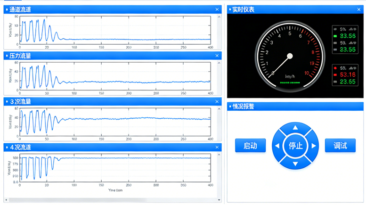This screenshot has height=205, width=366.
Task: Click the green progress bar under km/h
Action: pyautogui.click(x=290, y=82)
